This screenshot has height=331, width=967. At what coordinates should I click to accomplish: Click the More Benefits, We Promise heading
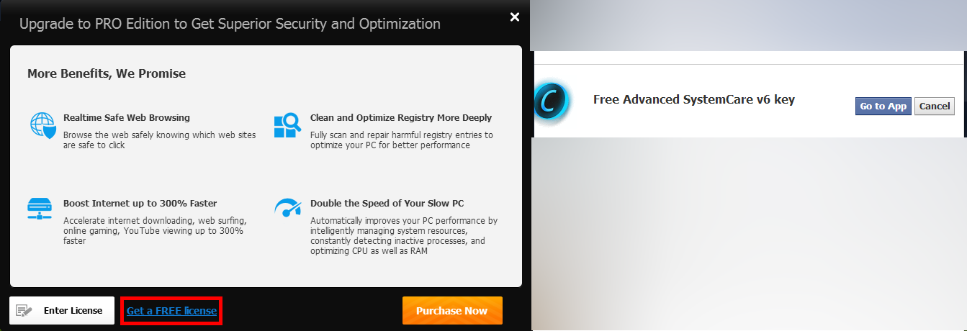tap(107, 73)
